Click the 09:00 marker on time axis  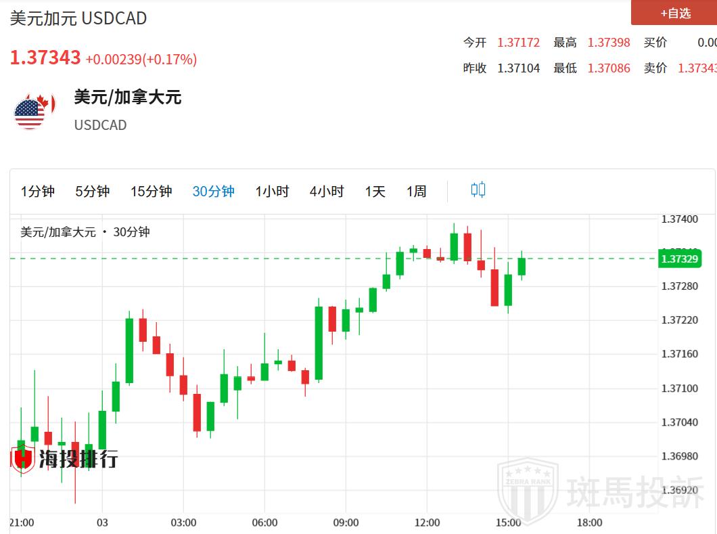pos(346,522)
